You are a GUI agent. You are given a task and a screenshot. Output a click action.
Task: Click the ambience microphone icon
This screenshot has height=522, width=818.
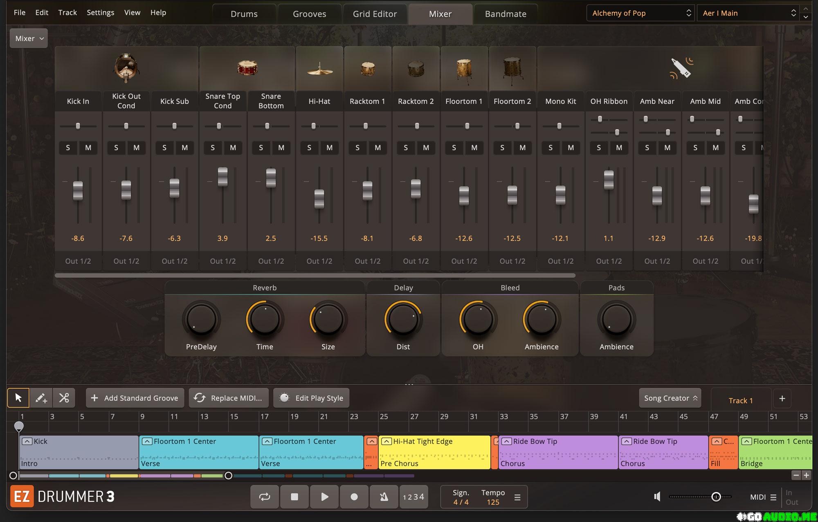(x=681, y=68)
